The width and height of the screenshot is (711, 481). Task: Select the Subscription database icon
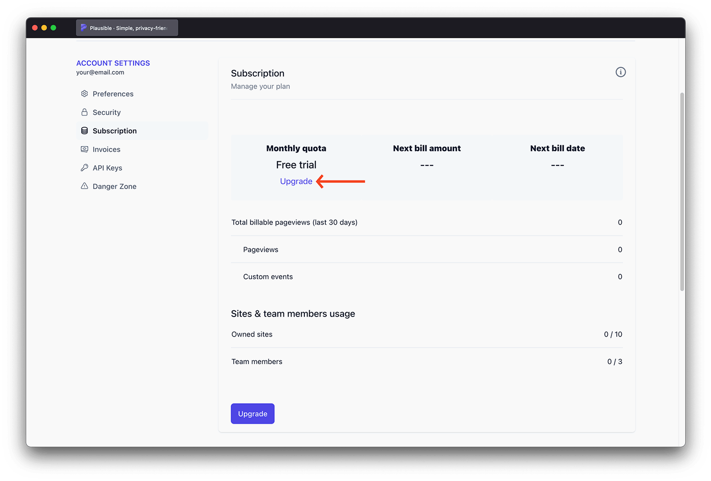click(84, 130)
